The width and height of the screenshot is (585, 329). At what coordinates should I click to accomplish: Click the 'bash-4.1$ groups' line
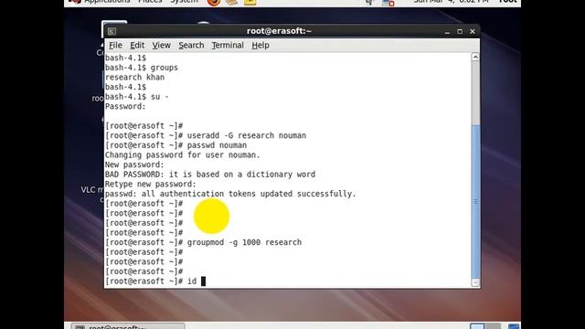click(x=142, y=68)
